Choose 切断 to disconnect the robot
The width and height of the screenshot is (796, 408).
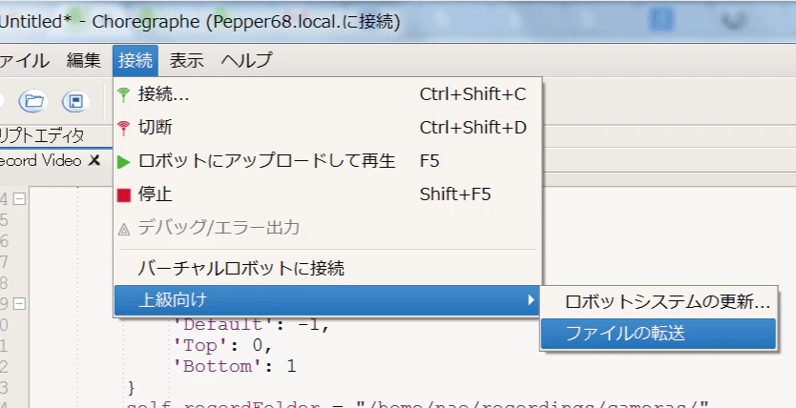pos(328,127)
